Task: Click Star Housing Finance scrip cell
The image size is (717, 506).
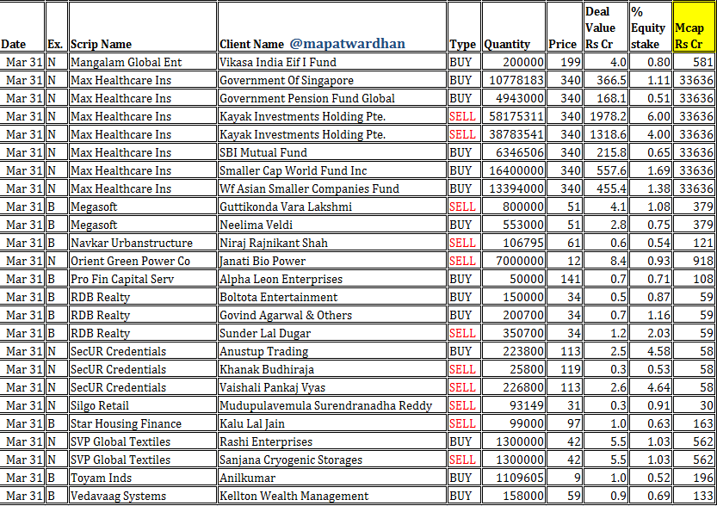Action: [142, 423]
